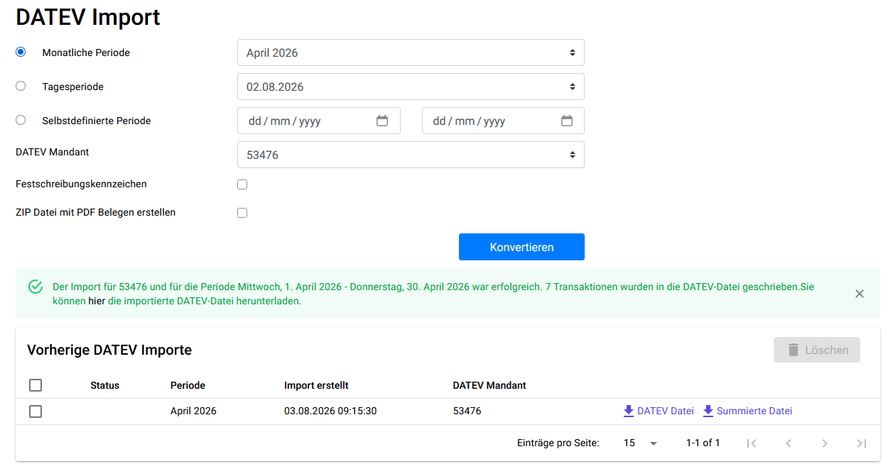Select the Tagesperiode radio button
The image size is (893, 476).
click(21, 86)
